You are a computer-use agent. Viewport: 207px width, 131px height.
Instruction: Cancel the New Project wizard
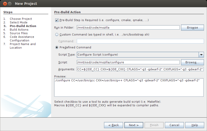174,125
